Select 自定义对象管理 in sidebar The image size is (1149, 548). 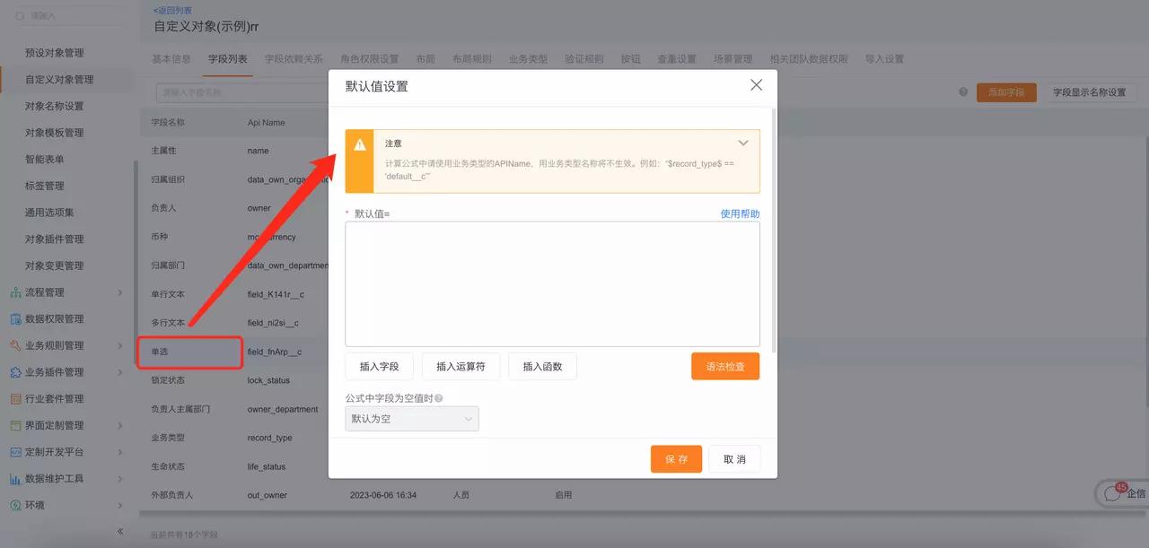point(59,80)
